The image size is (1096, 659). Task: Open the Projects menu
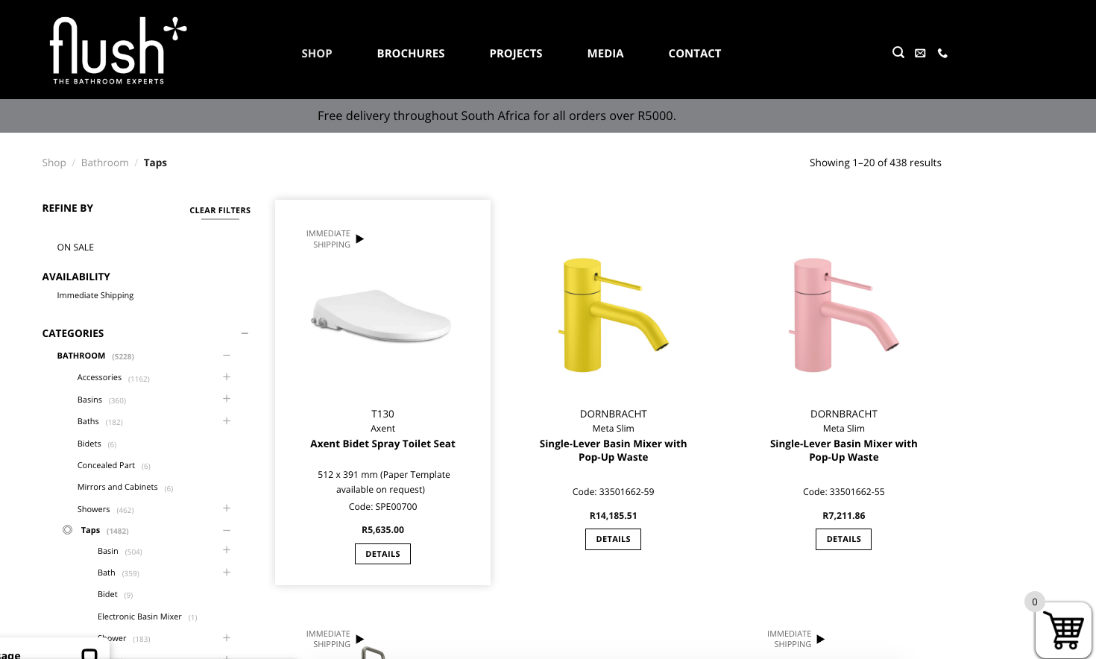click(x=516, y=54)
